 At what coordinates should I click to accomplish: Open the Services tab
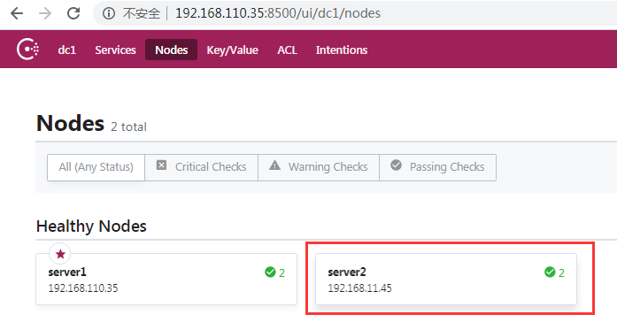[x=115, y=50]
